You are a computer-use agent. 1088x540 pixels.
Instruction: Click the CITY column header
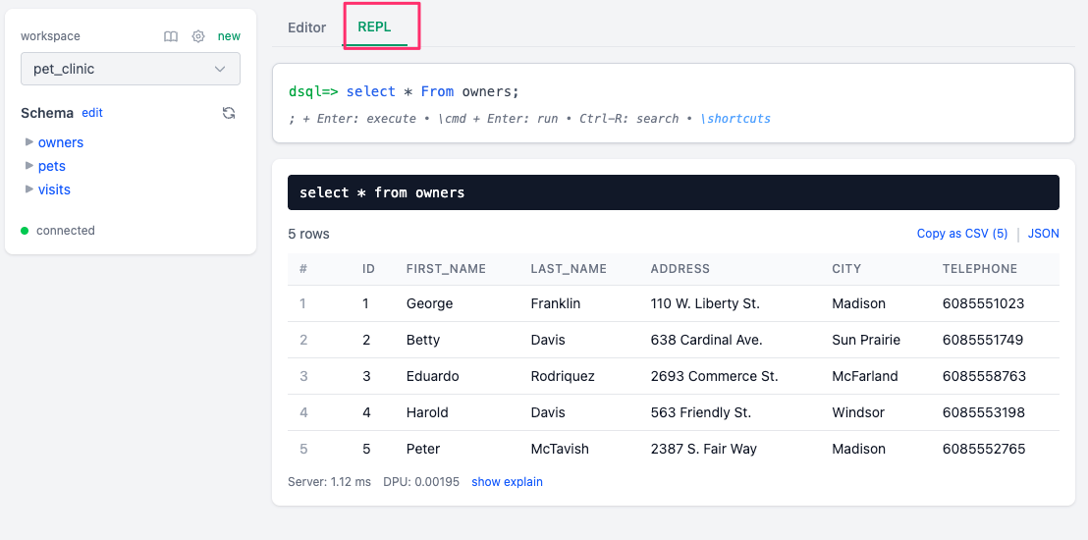pos(845,269)
